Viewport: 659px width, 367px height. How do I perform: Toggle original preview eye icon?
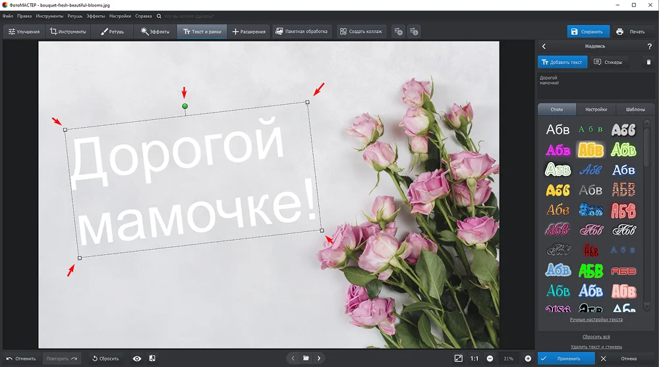click(137, 358)
